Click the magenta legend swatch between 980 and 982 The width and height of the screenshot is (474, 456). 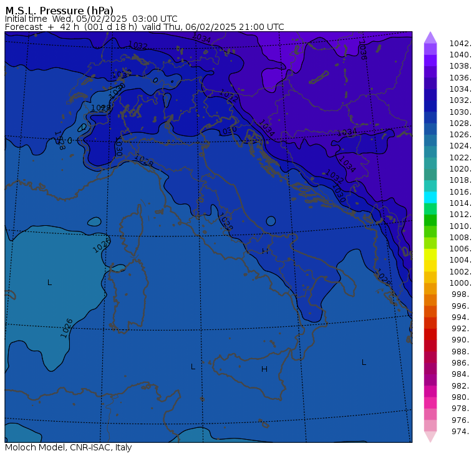point(430,391)
